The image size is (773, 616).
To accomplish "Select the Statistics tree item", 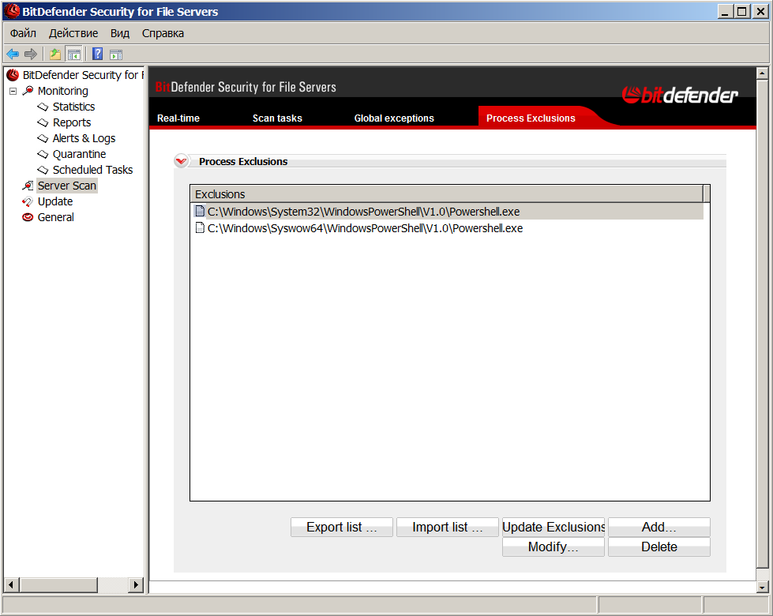I will pos(74,107).
